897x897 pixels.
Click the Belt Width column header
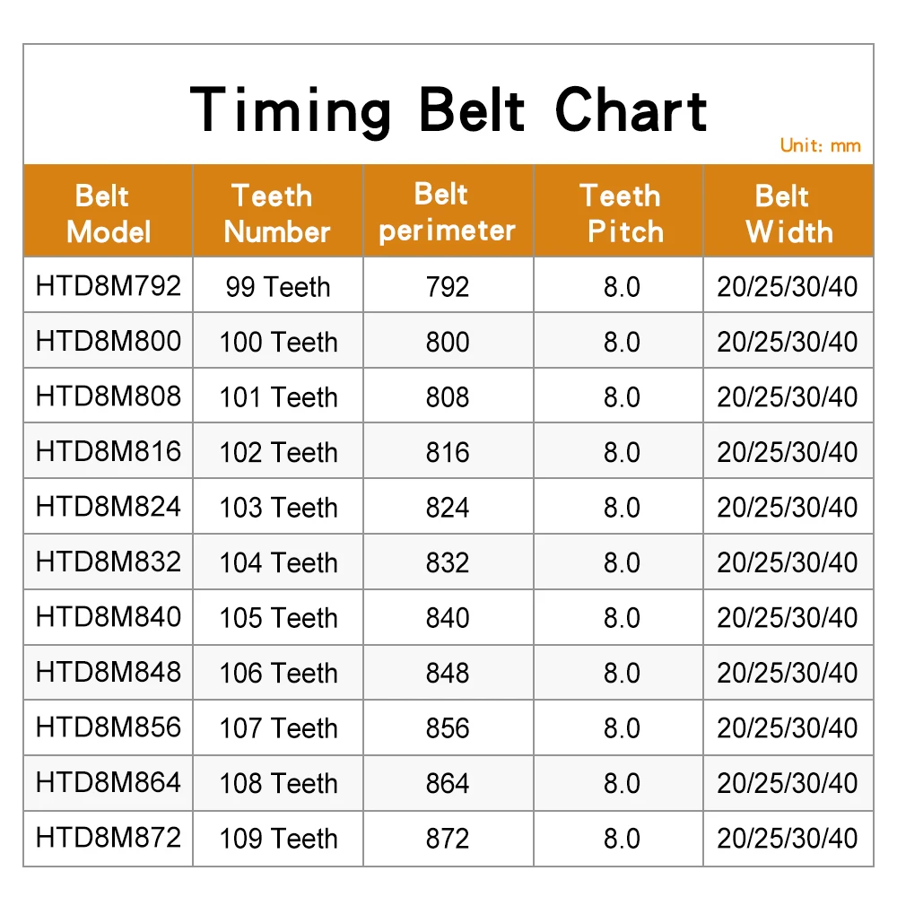(788, 213)
